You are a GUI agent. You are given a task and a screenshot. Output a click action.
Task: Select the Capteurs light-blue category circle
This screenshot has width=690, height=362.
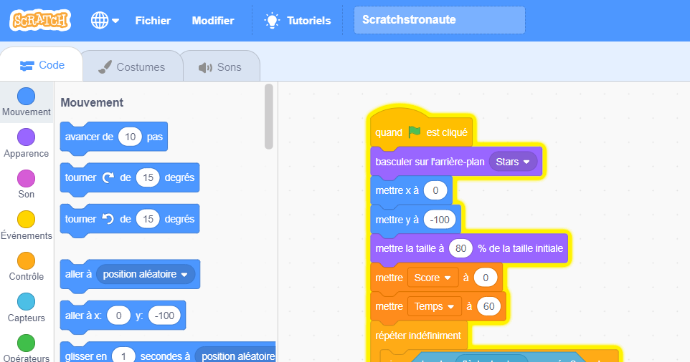tap(26, 302)
